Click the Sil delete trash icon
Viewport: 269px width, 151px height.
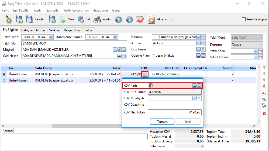coord(81,19)
